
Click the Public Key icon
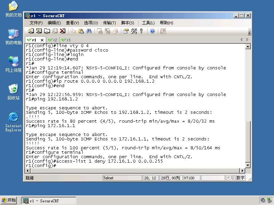[141, 31]
